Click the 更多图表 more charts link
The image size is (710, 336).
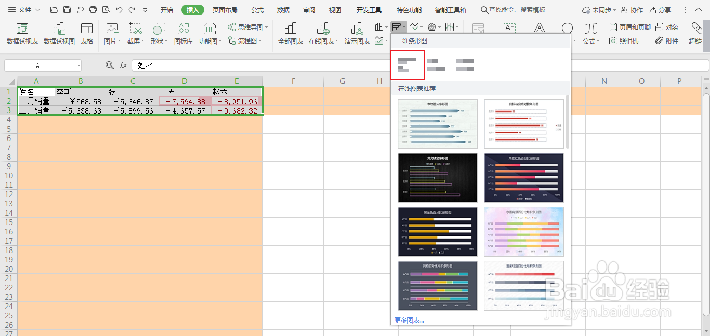[x=409, y=320]
